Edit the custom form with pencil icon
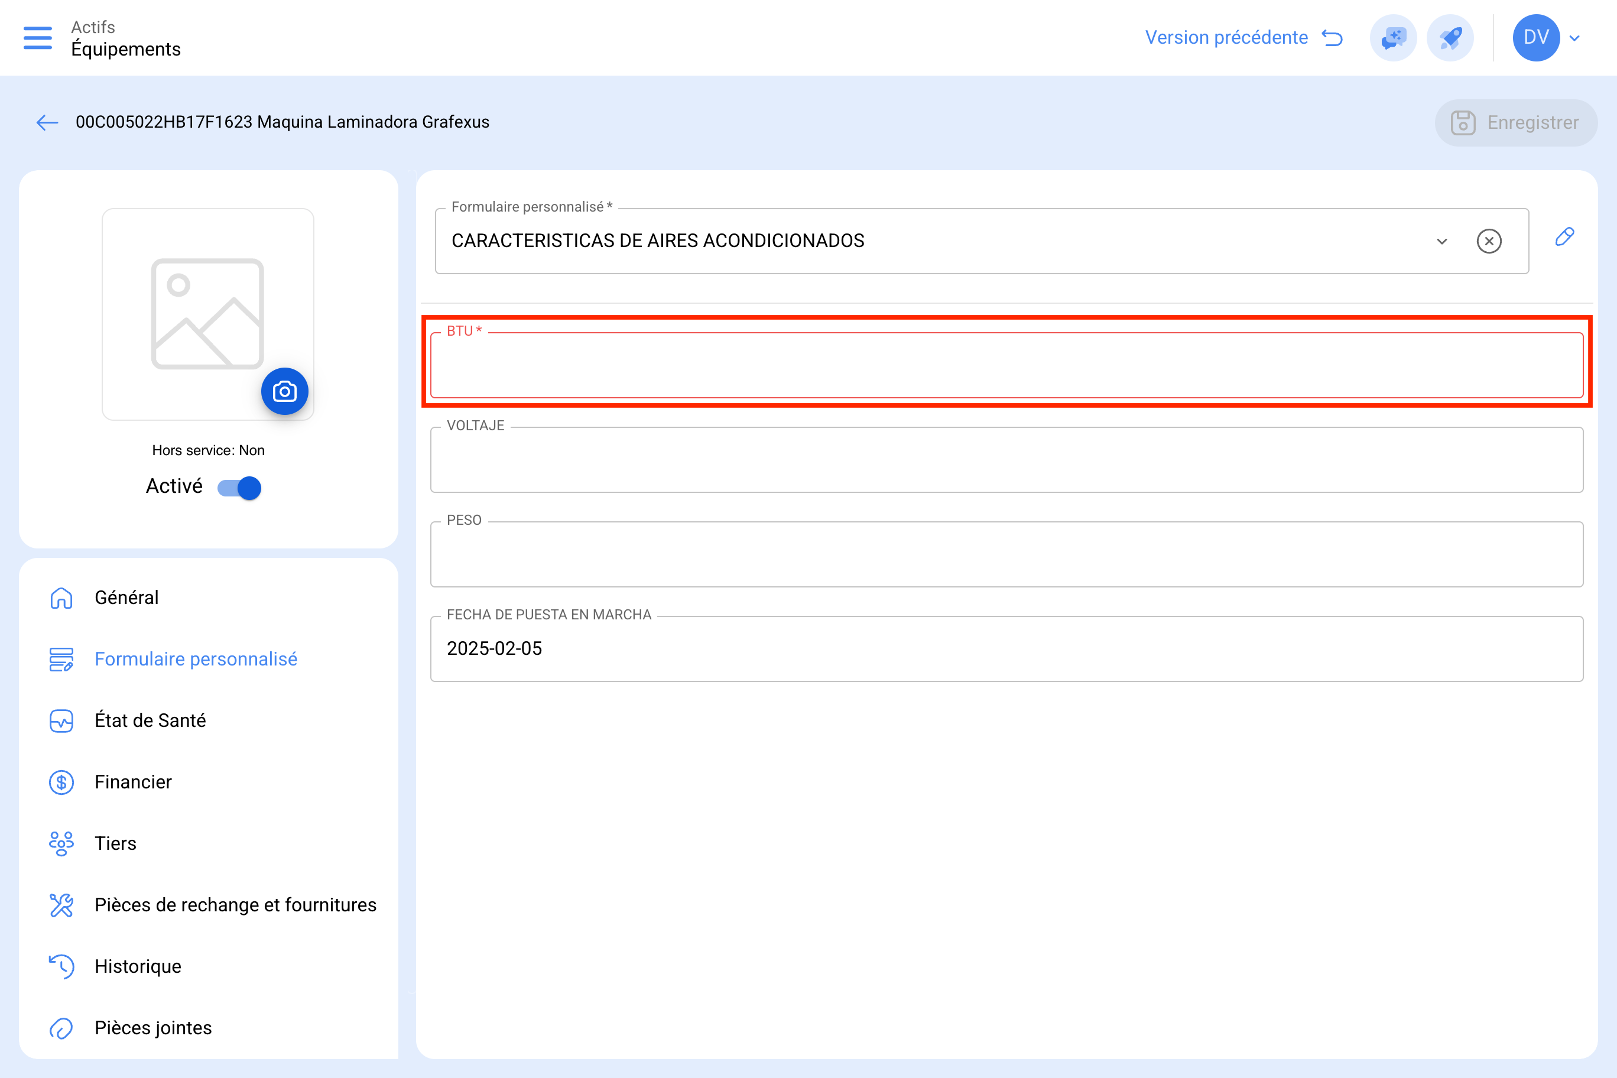The height and width of the screenshot is (1078, 1617). point(1565,237)
